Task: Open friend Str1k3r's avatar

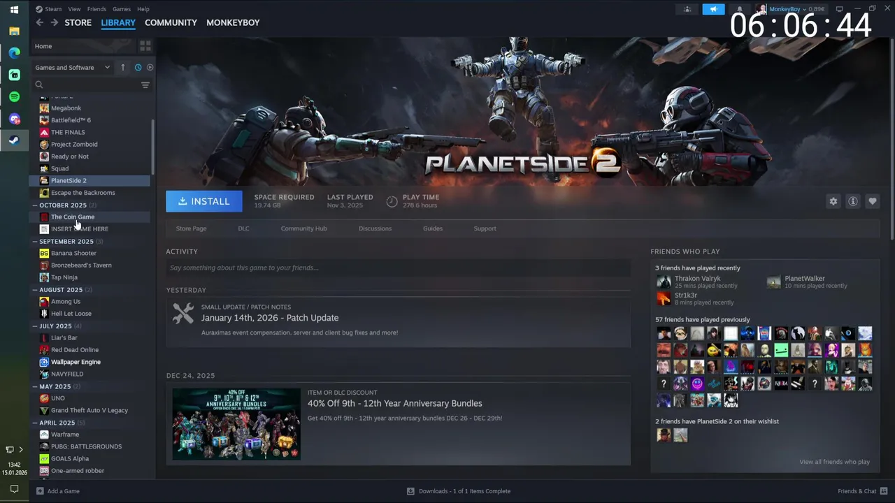Action: point(663,298)
